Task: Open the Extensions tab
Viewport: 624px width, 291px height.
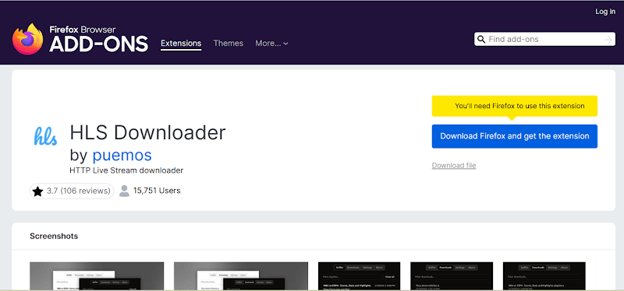Action: [x=181, y=44]
